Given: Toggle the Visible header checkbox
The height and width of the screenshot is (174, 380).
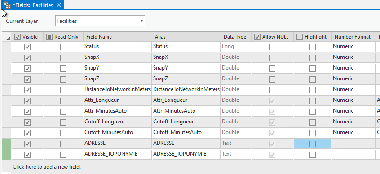Looking at the screenshot, I should pyautogui.click(x=17, y=37).
